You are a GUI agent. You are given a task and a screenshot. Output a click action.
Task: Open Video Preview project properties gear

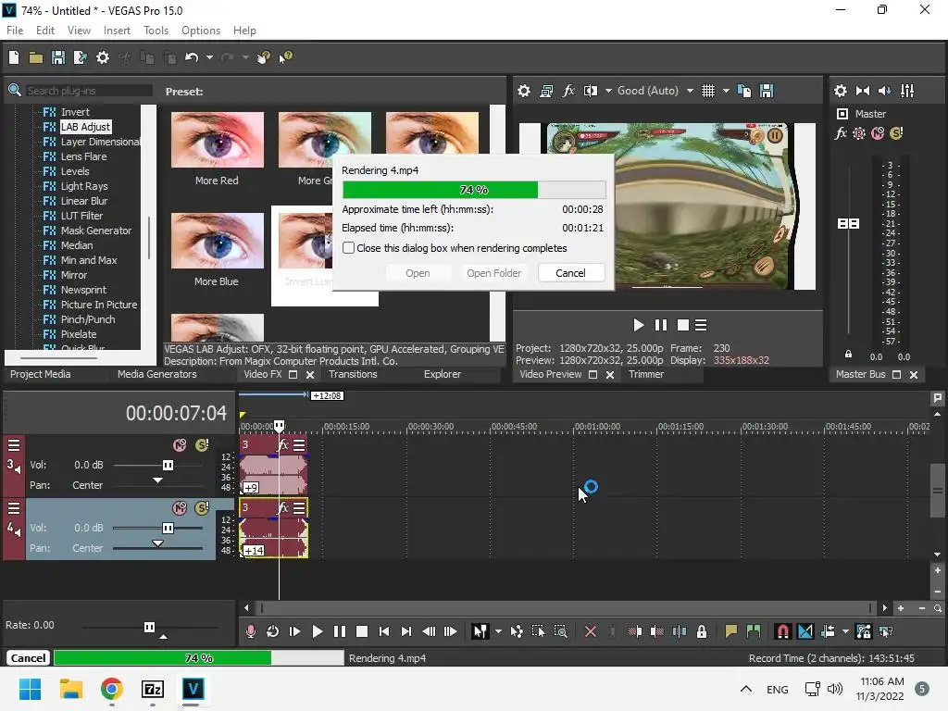pos(524,92)
